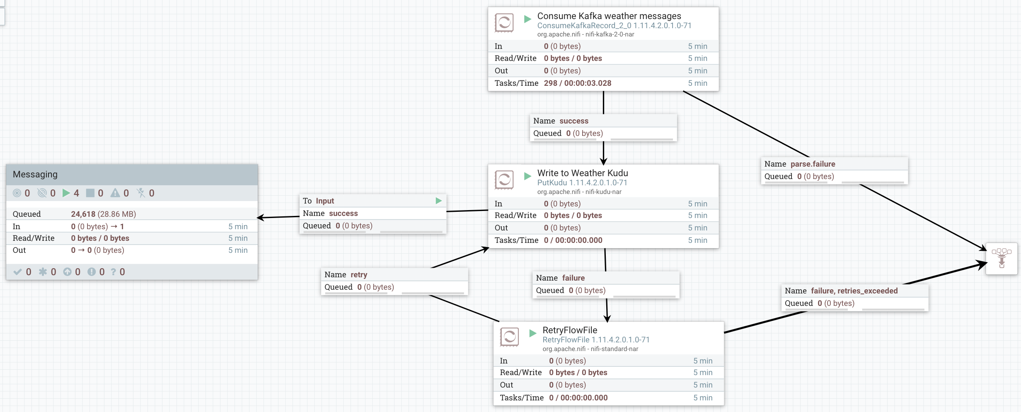Click the up-to-date checkmark icon in Messaging footer

[17, 272]
